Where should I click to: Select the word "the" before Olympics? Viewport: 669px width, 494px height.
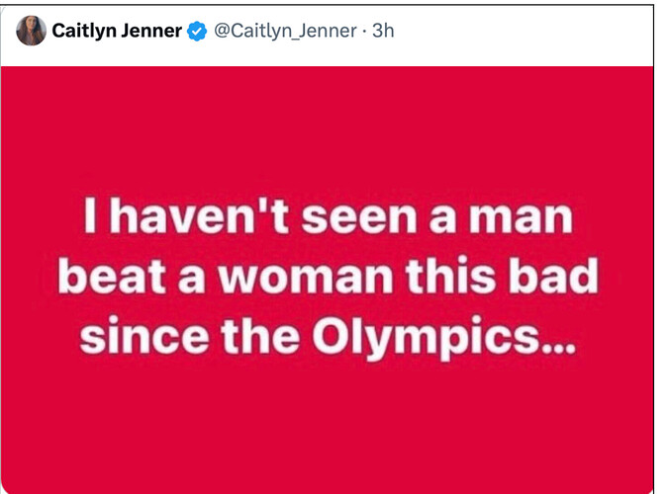pos(260,335)
